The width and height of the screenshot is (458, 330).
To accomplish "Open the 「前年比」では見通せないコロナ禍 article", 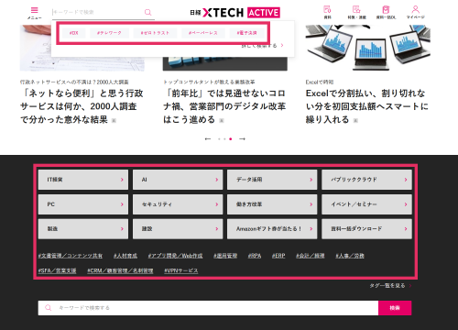I will tap(224, 106).
